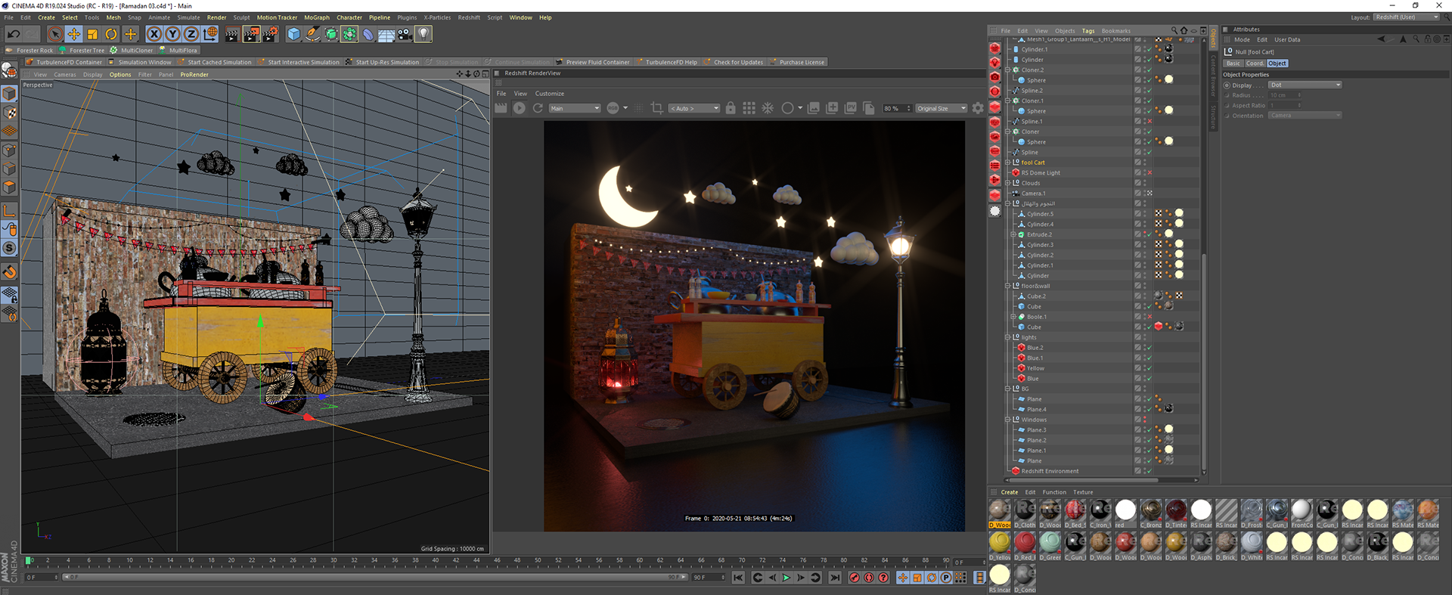This screenshot has height=595, width=1452.
Task: Expand the fool Cart null object
Action: [1007, 163]
